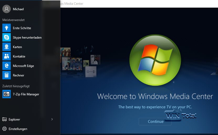Select the Rechner text entry

pos(18,75)
